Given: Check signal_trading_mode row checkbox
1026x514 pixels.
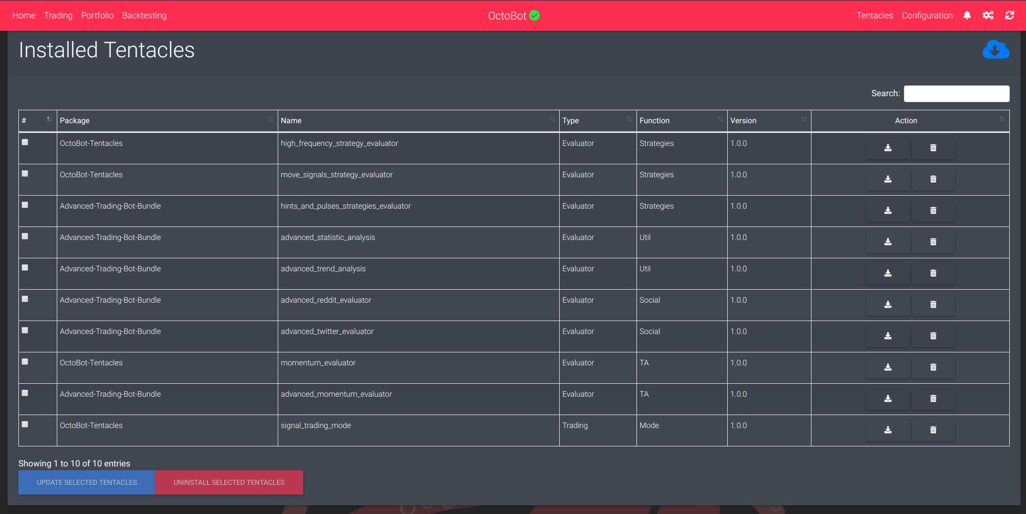Looking at the screenshot, I should coord(25,424).
